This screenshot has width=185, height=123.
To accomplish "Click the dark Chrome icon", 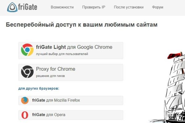I will pyautogui.click(x=27, y=72).
